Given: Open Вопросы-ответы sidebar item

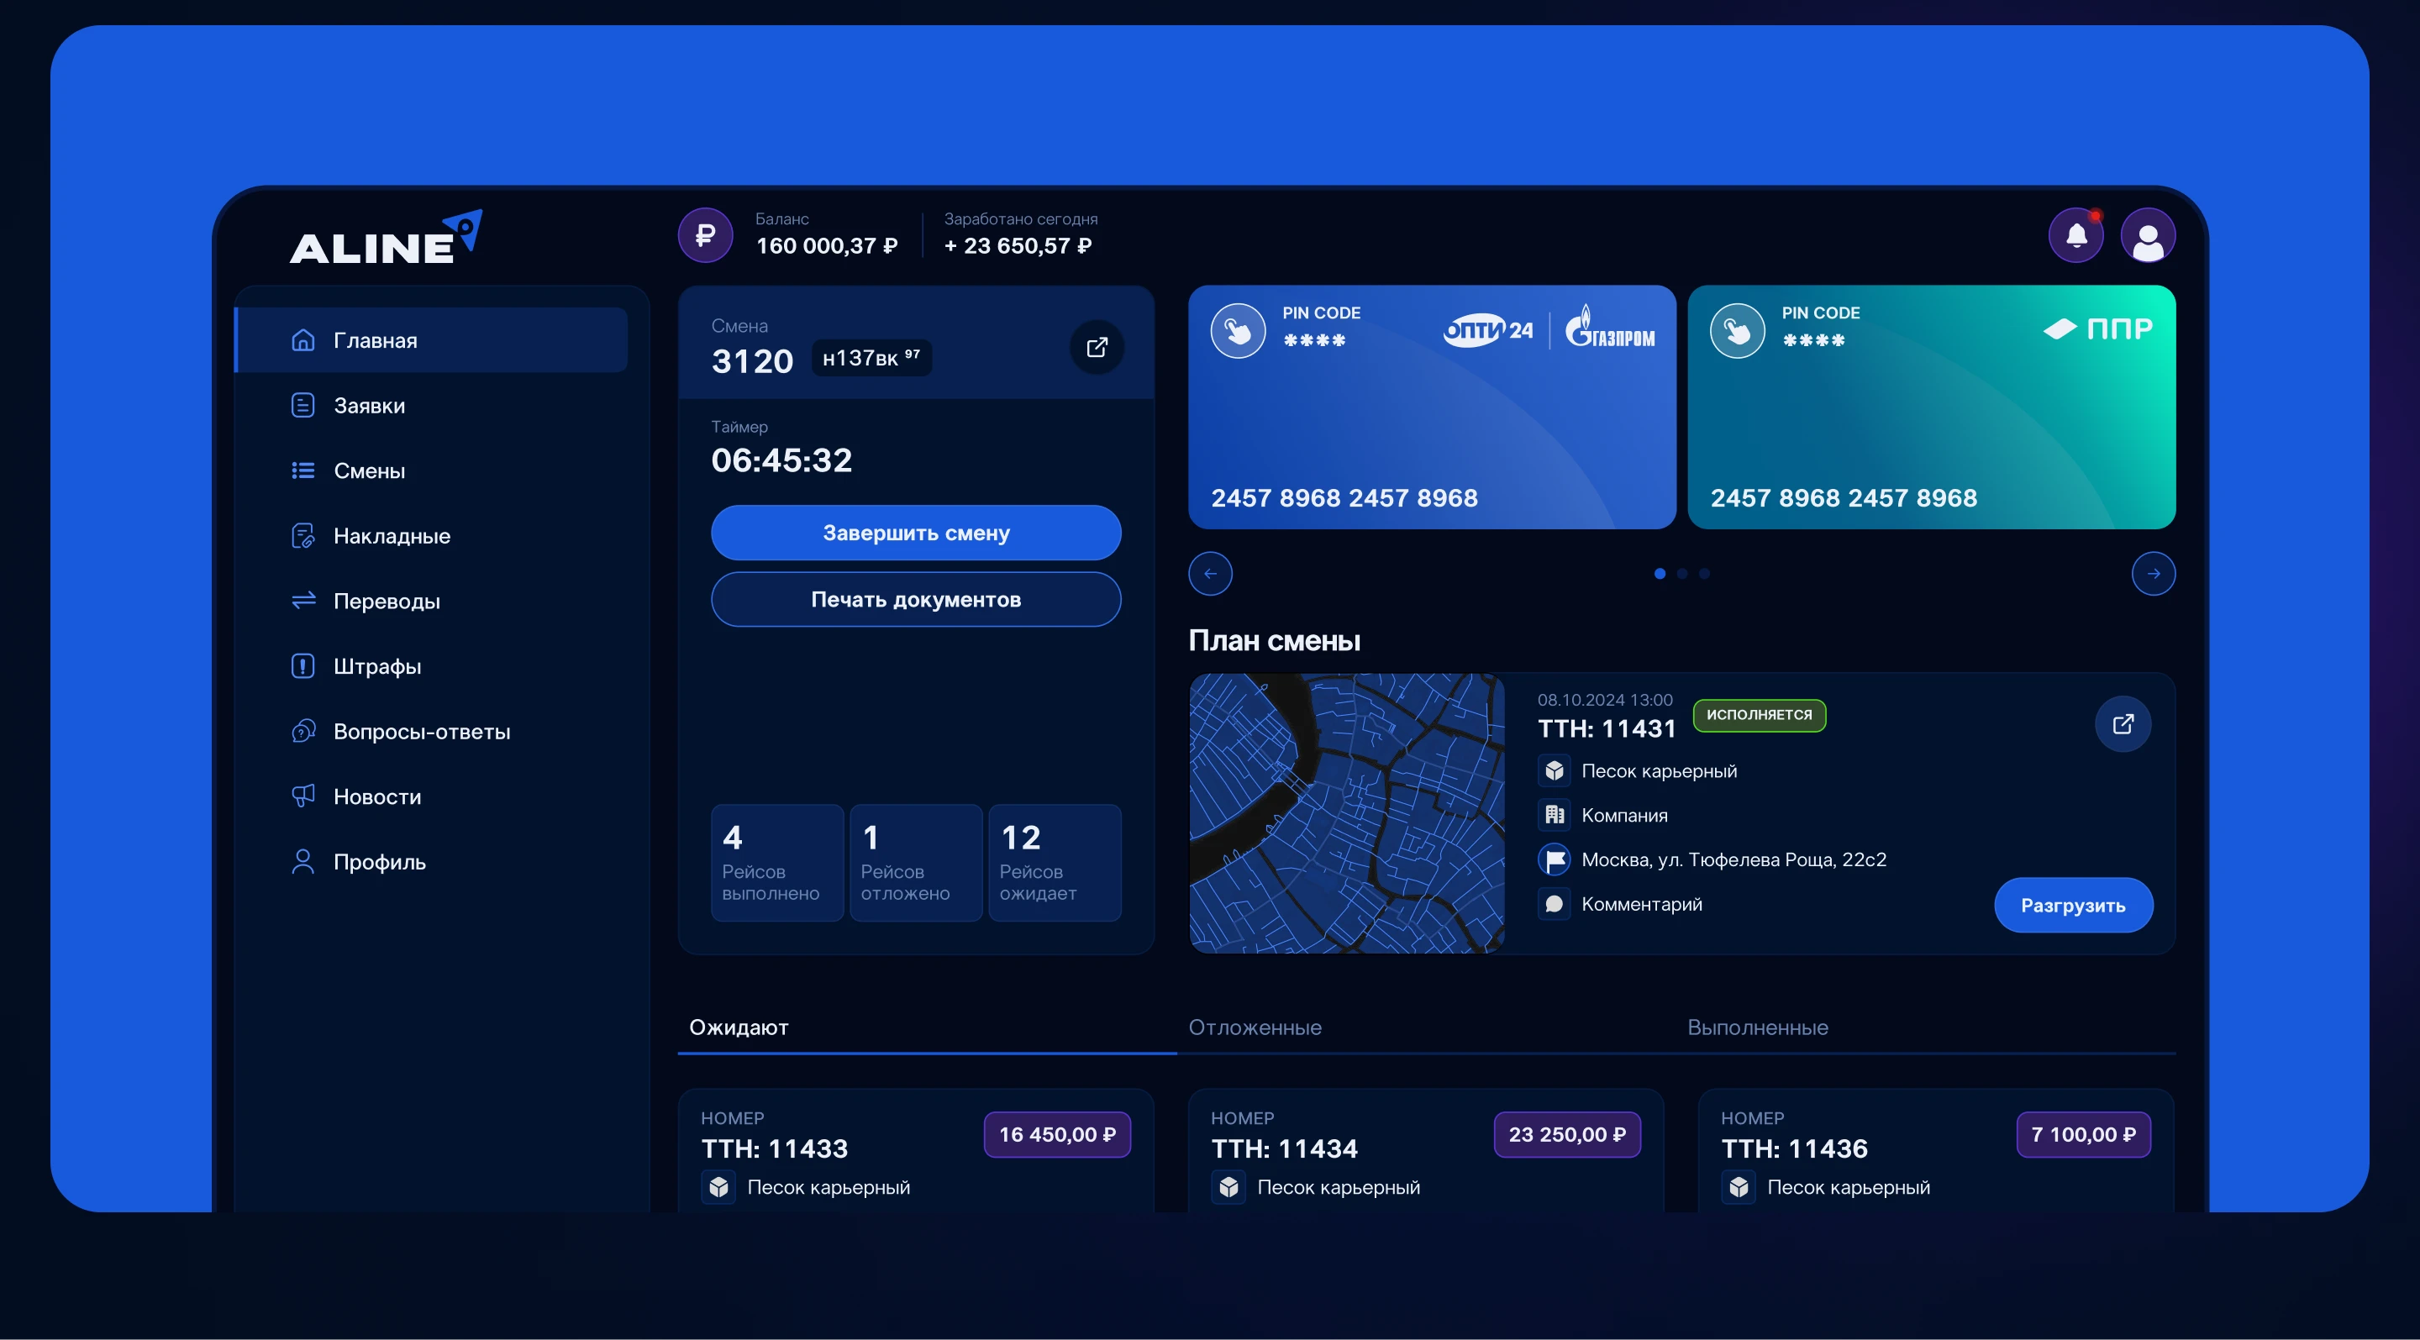Looking at the screenshot, I should point(421,732).
